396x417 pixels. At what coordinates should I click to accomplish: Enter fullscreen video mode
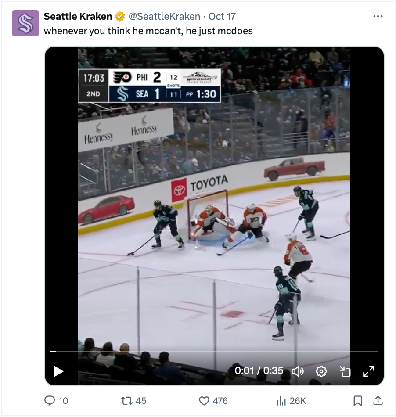[369, 371]
